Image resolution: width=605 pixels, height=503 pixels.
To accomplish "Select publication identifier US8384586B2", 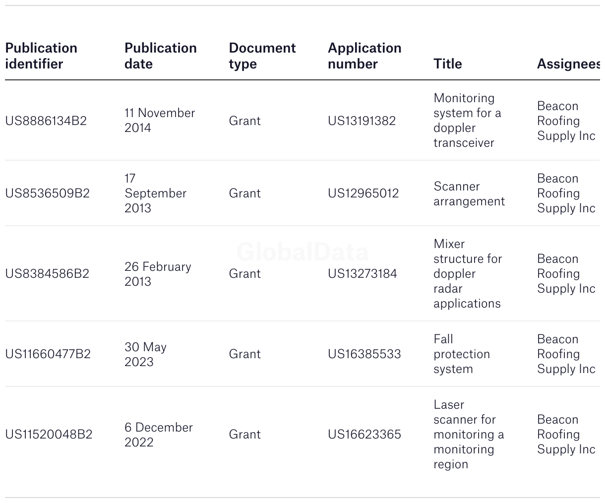I will [47, 273].
